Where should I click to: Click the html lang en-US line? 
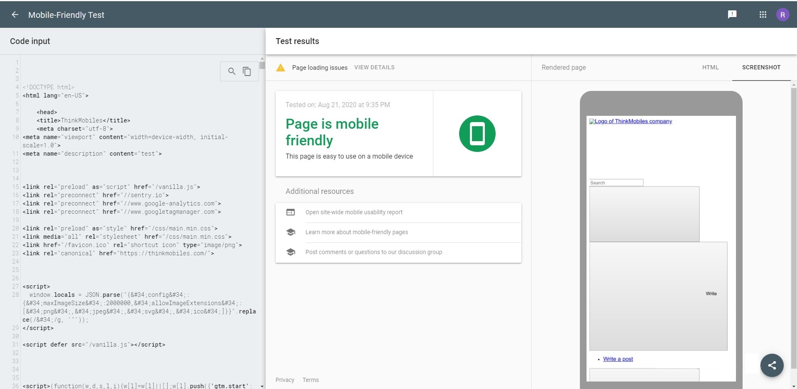[x=55, y=95]
